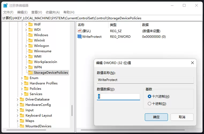Click the StorageDevicePolicies folder icon
The image size is (204, 134).
31,73
